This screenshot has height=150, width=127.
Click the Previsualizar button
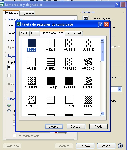[x=12, y=146]
